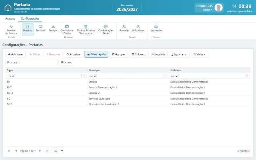Click the Portaria home logo icon

tap(8, 8)
